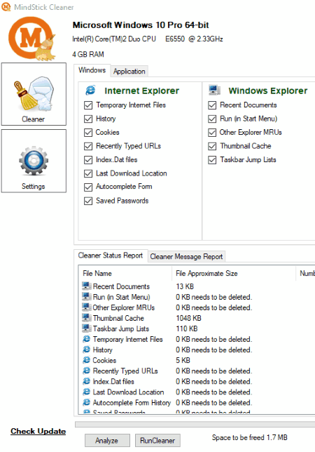315x452 pixels.
Task: Click IE icon beside Autocomplete Form History row
Action: tap(87, 402)
